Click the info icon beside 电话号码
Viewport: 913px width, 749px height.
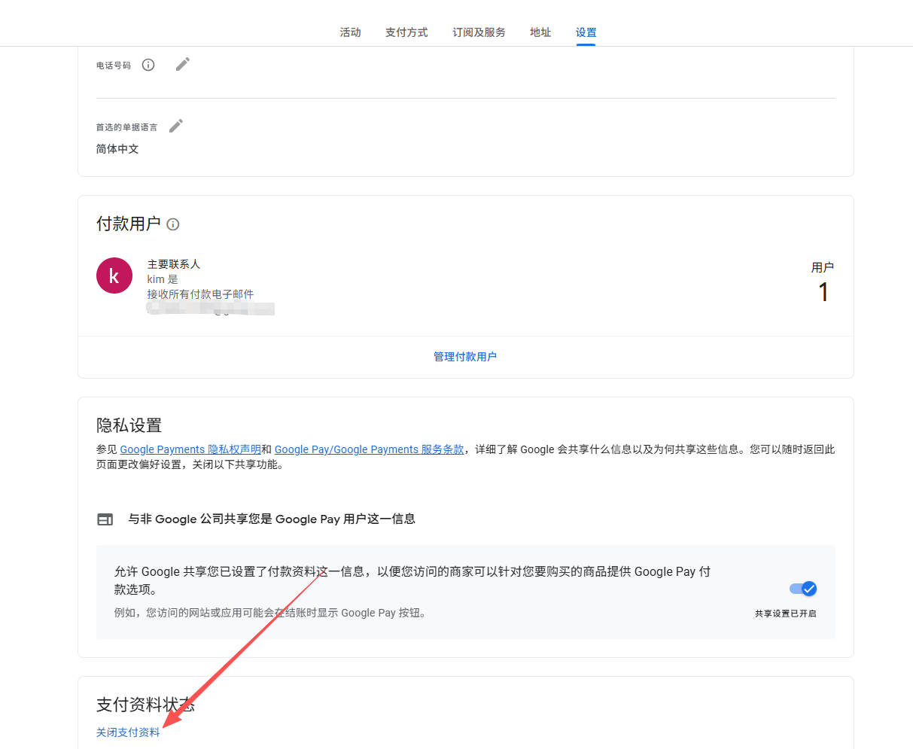148,65
